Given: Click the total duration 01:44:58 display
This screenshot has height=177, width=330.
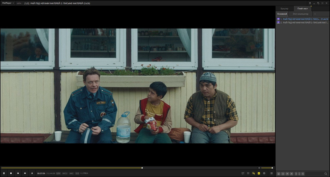Looking at the screenshot, I should click(x=51, y=173).
